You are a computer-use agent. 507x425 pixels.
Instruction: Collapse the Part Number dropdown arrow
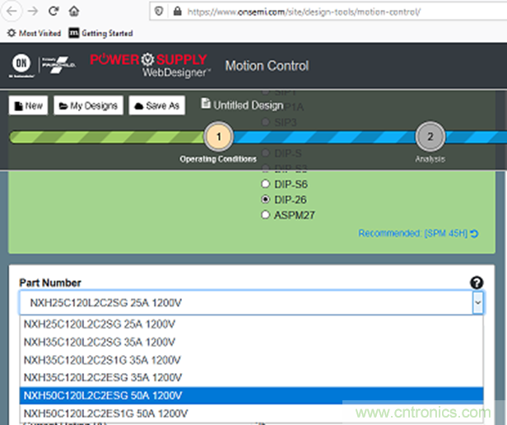click(477, 303)
